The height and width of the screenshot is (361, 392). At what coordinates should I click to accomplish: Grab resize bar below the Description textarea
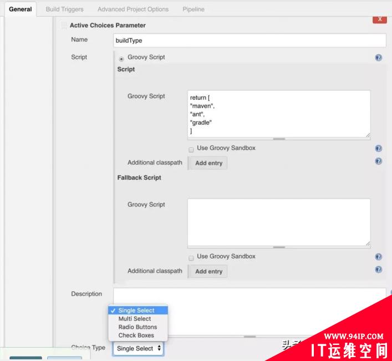coord(250,337)
